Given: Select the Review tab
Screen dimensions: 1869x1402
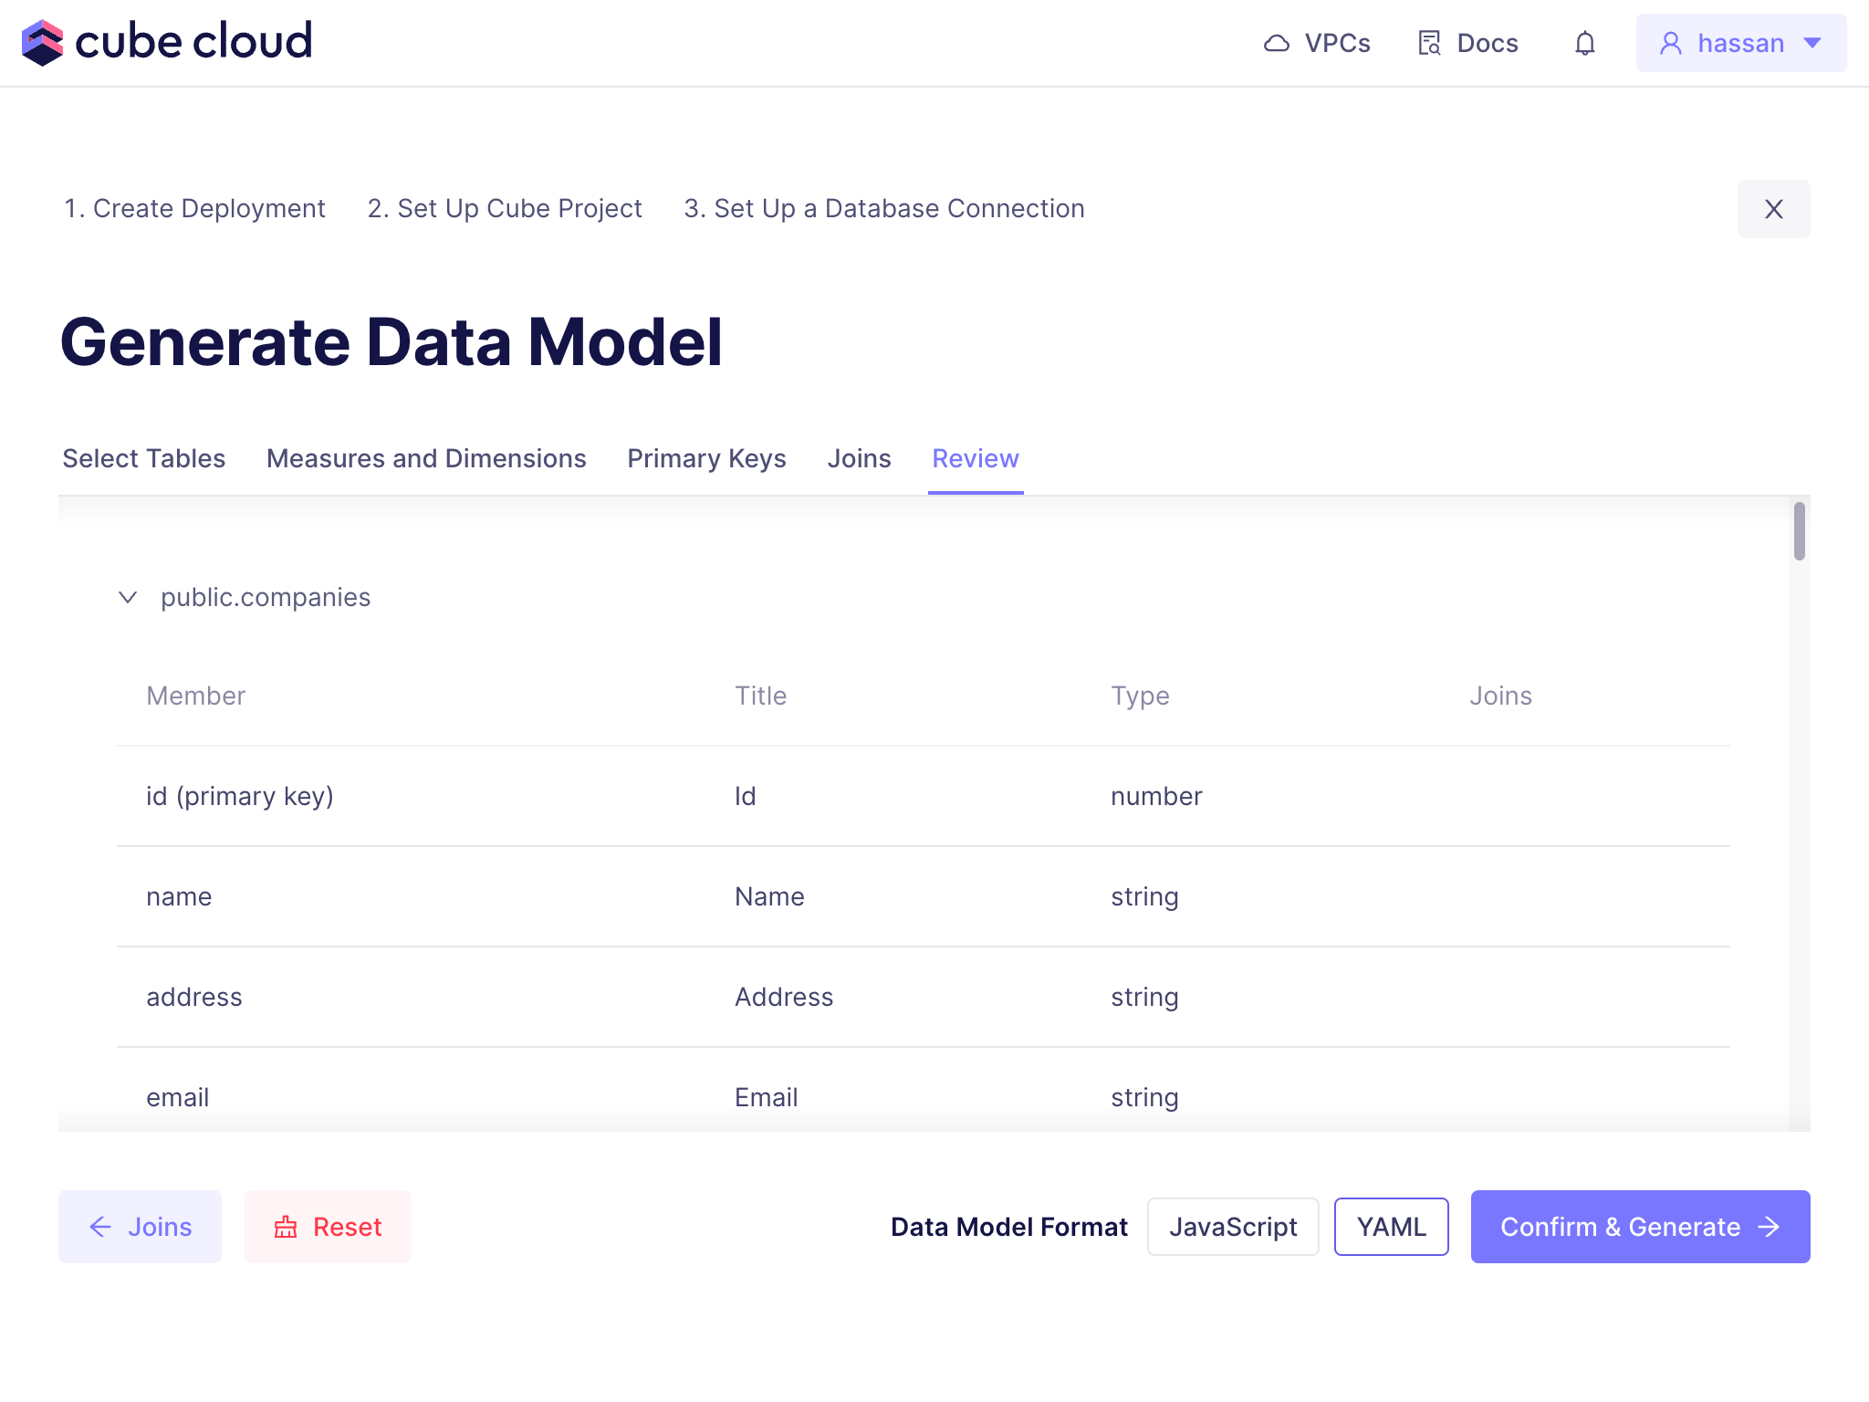Looking at the screenshot, I should click(976, 458).
